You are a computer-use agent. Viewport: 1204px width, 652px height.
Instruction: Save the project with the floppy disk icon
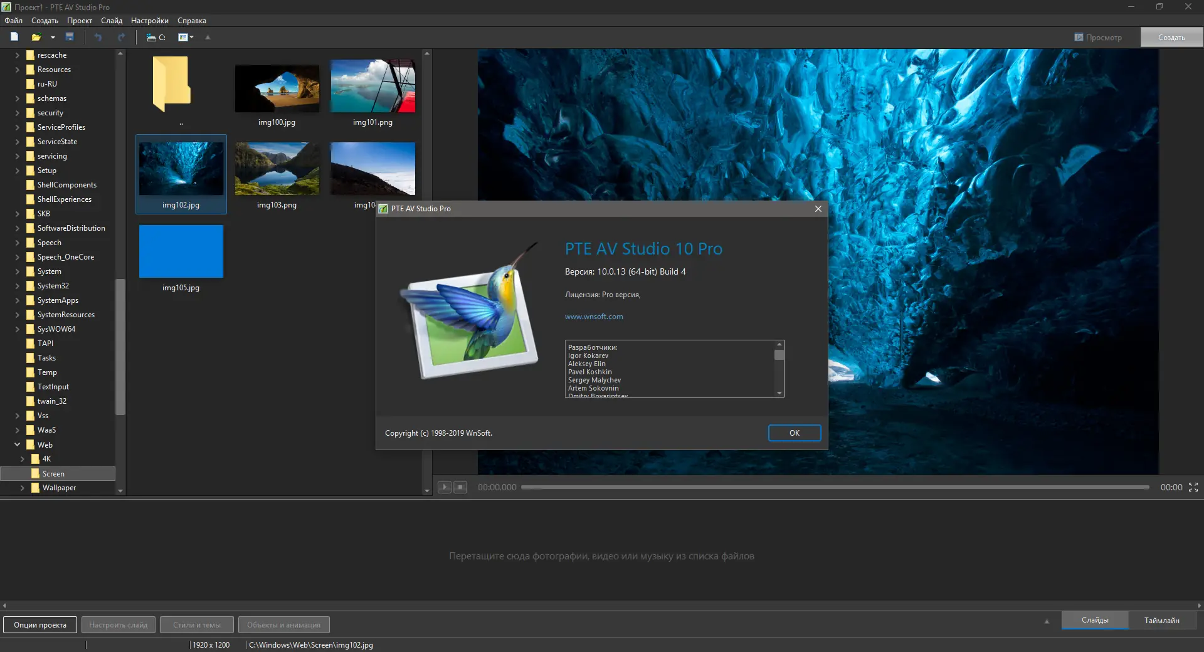point(70,37)
